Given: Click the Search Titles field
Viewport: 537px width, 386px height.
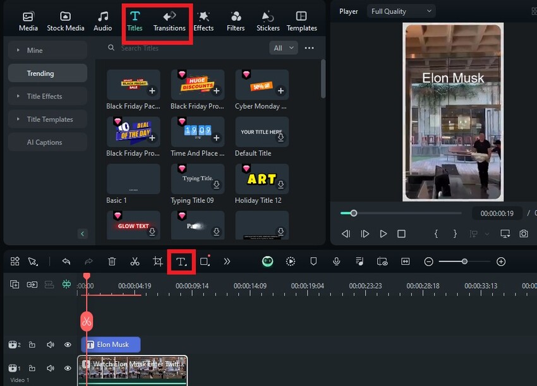Looking at the screenshot, I should [x=185, y=48].
